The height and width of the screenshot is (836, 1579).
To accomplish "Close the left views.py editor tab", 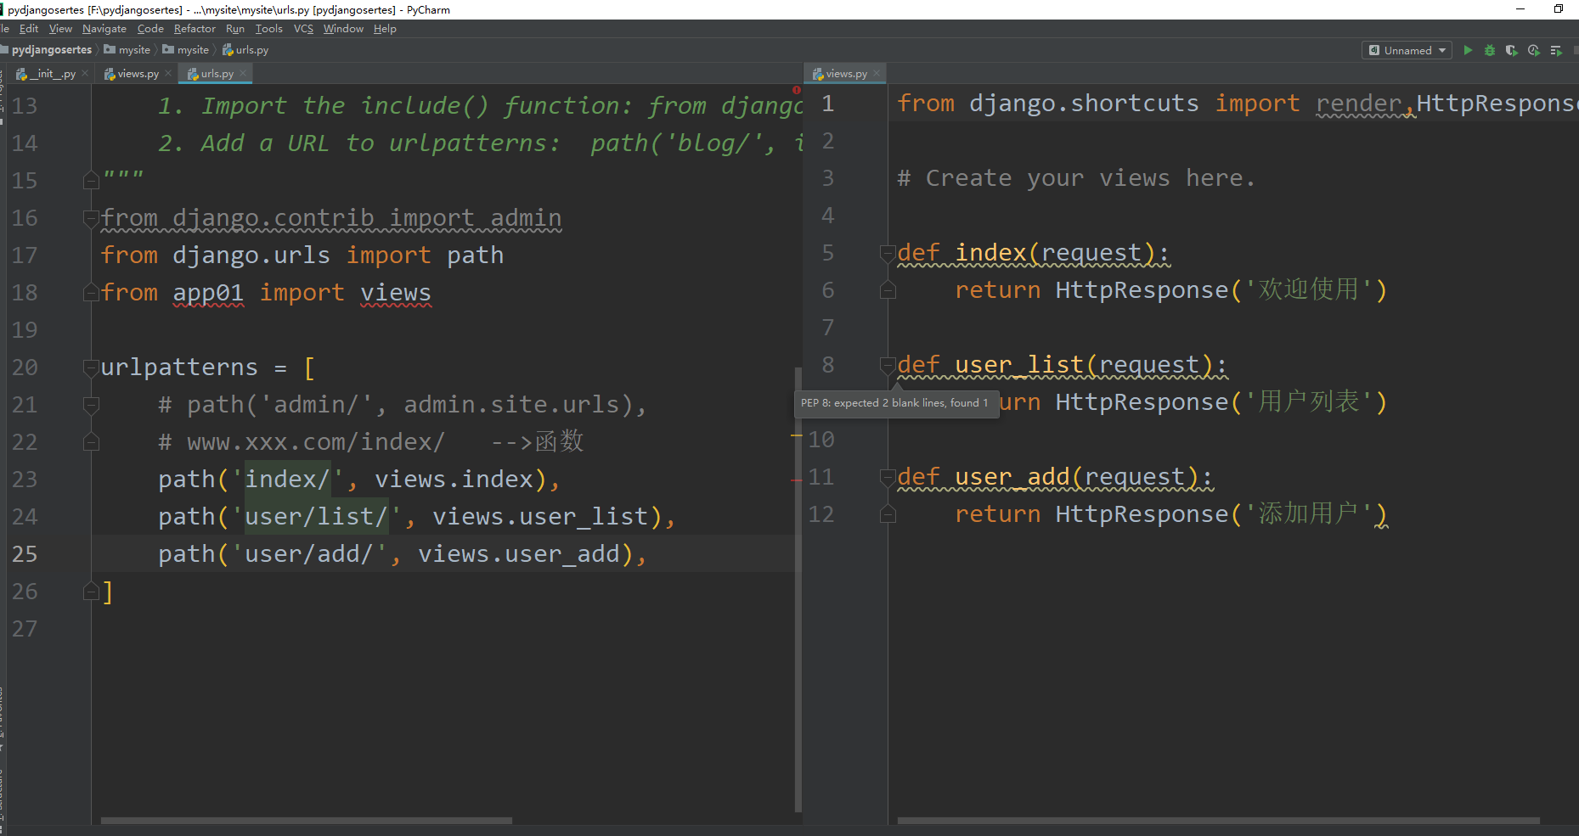I will click(168, 74).
